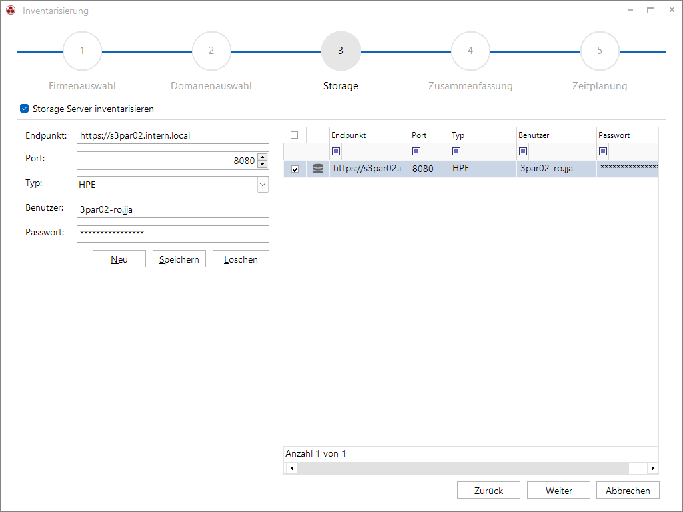Image resolution: width=683 pixels, height=512 pixels.
Task: Focus the Endpunkt input field
Action: [x=173, y=135]
